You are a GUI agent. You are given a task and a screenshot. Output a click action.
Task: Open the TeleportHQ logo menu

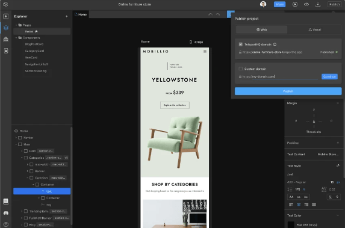[x=5, y=4]
